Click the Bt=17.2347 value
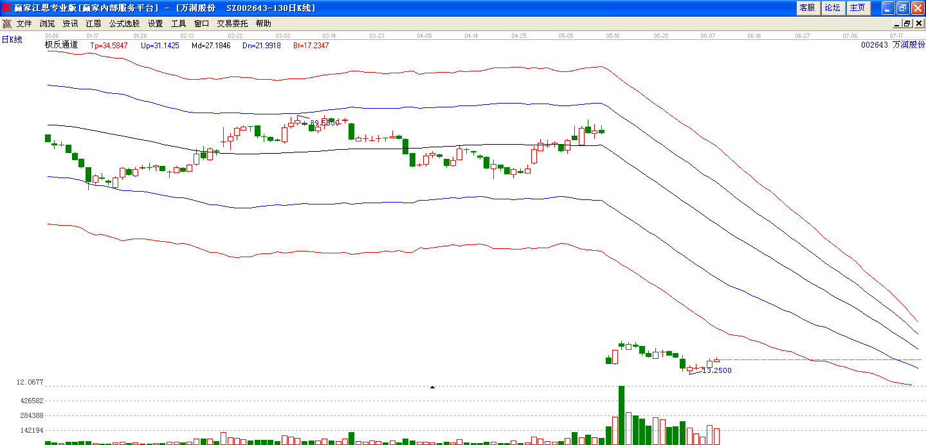This screenshot has width=926, height=445. coord(311,46)
